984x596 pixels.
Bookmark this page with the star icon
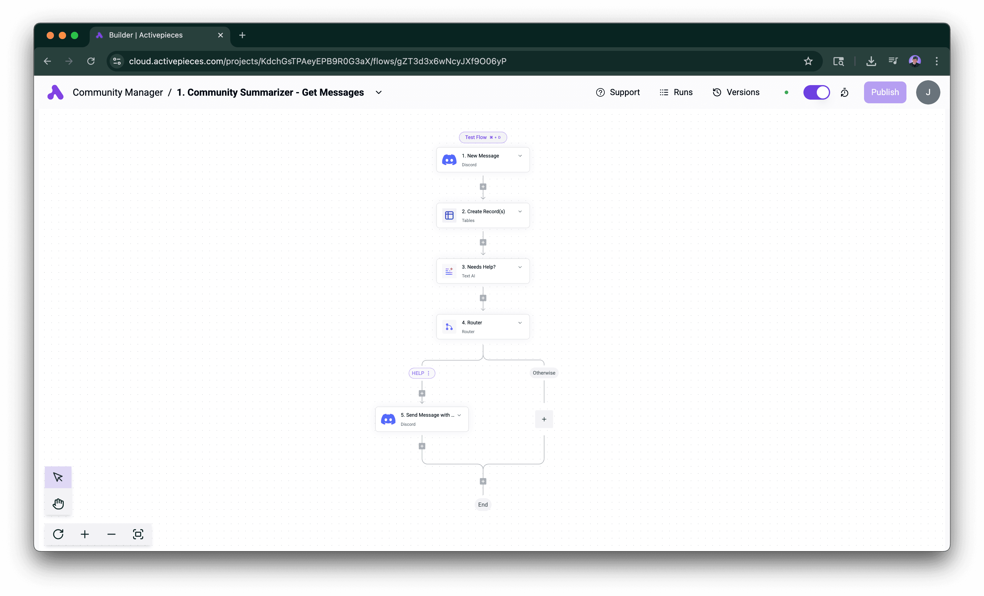click(808, 61)
